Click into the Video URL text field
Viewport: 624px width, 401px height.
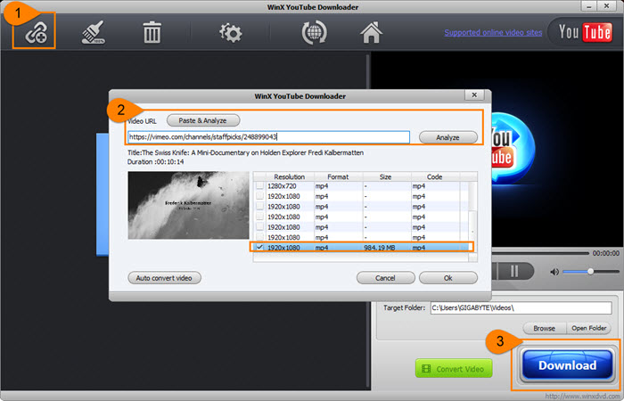268,137
